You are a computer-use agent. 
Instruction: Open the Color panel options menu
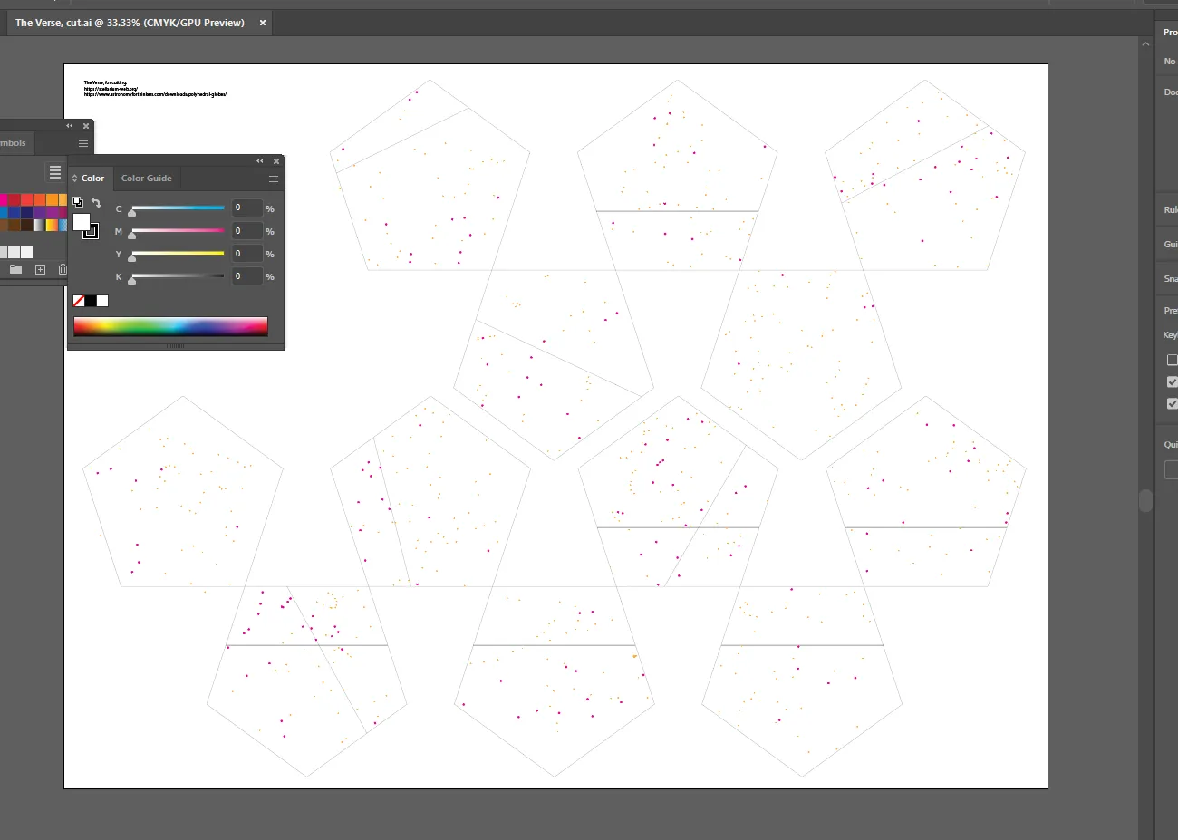coord(273,179)
